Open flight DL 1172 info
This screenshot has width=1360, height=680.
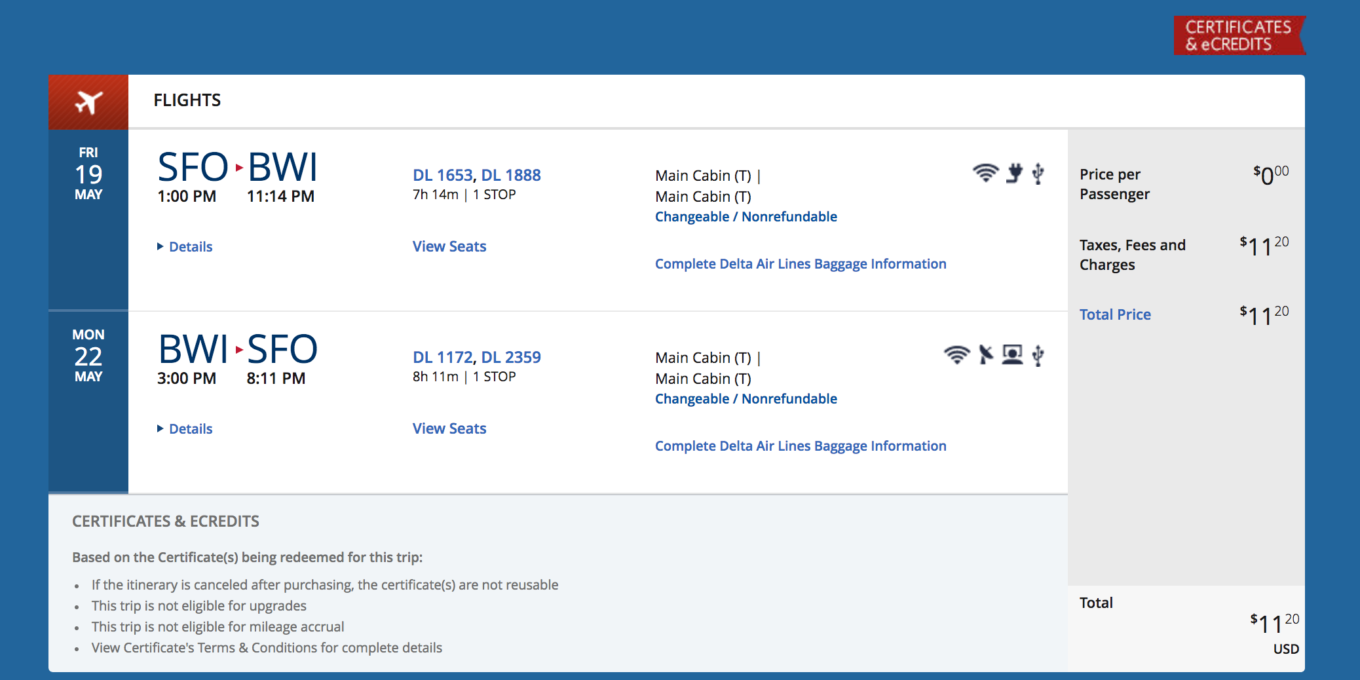(x=443, y=358)
